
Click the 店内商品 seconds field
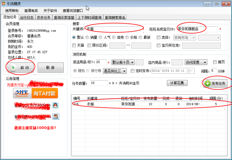[177, 62]
